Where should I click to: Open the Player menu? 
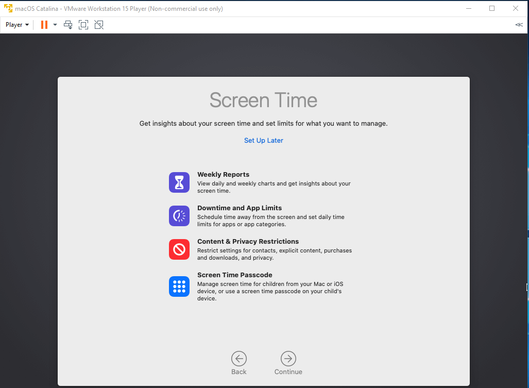(x=17, y=25)
